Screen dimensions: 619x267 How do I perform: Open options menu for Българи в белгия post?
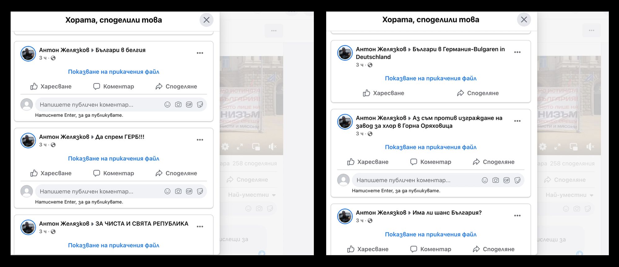(x=200, y=53)
